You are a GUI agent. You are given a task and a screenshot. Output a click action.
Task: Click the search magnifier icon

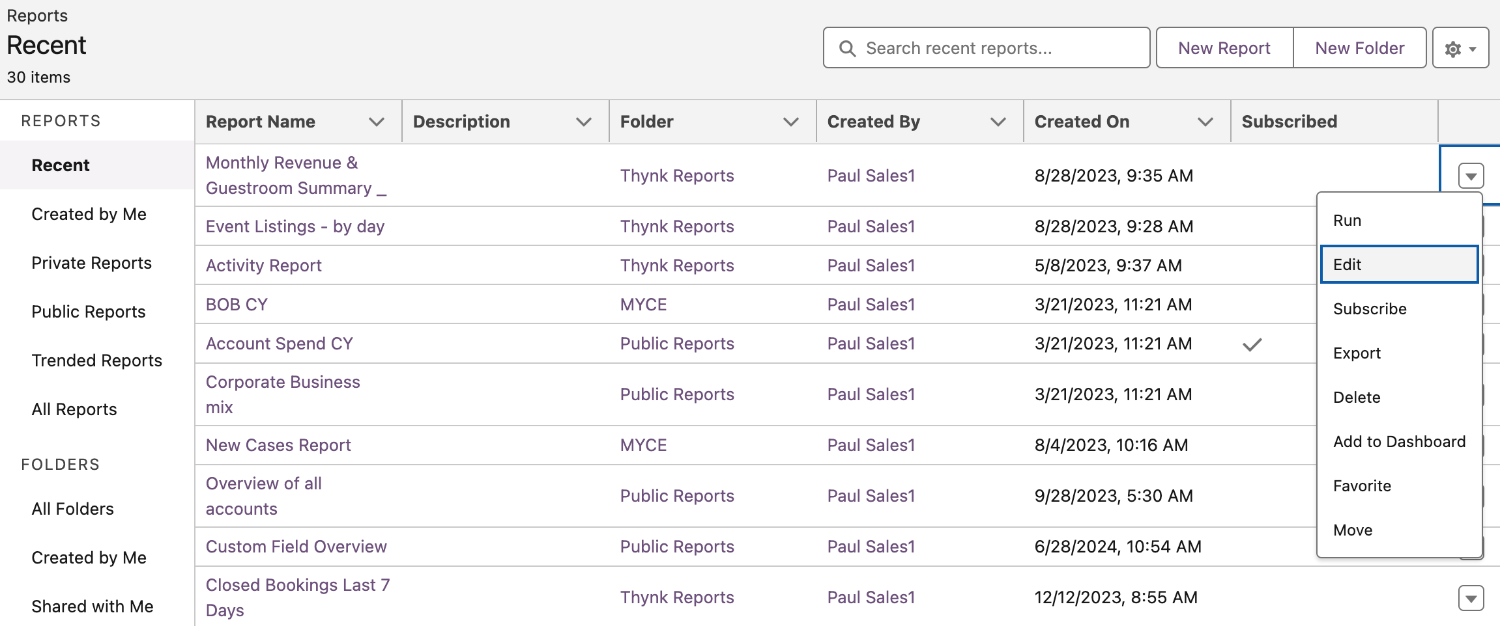[847, 49]
